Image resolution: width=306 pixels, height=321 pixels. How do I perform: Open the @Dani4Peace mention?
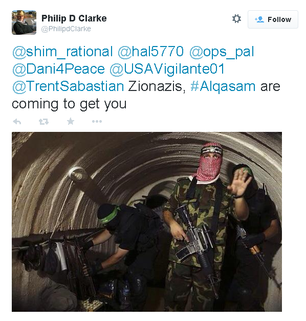[58, 69]
